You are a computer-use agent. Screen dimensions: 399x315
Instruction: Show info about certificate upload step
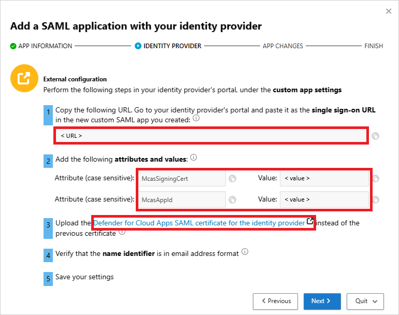point(122,232)
